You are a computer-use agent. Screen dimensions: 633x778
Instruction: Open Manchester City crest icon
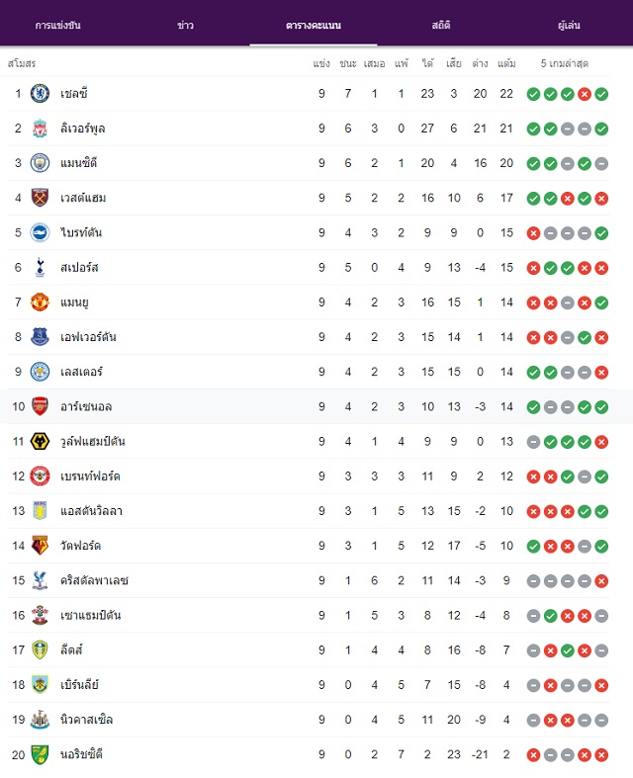tap(40, 163)
